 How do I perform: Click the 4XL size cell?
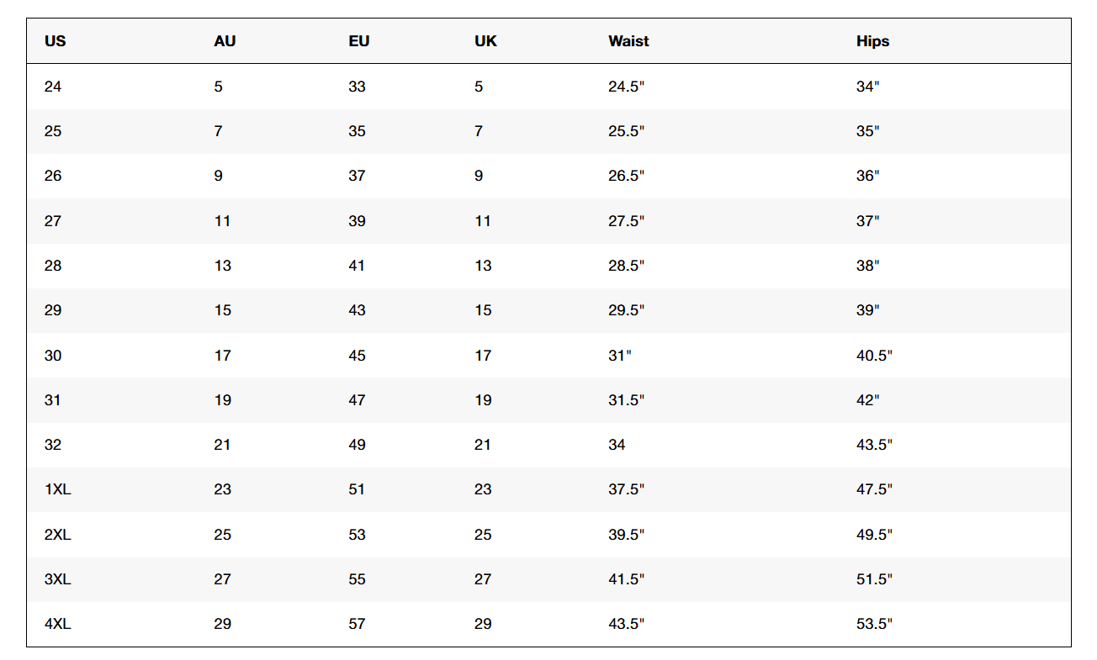(x=57, y=624)
